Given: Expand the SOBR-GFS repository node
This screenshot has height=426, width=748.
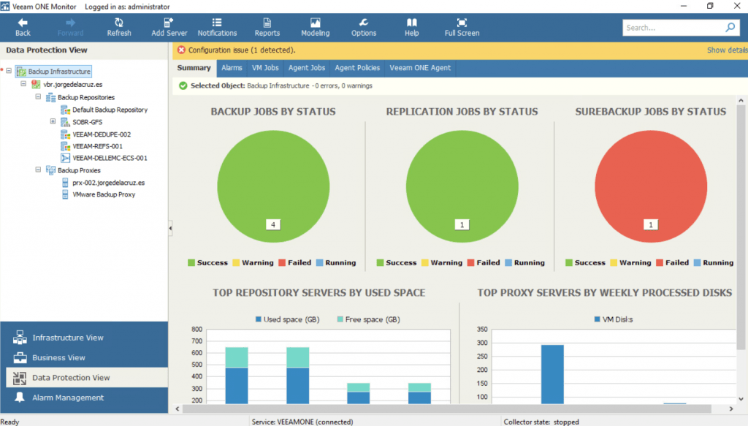Looking at the screenshot, I should click(x=53, y=122).
